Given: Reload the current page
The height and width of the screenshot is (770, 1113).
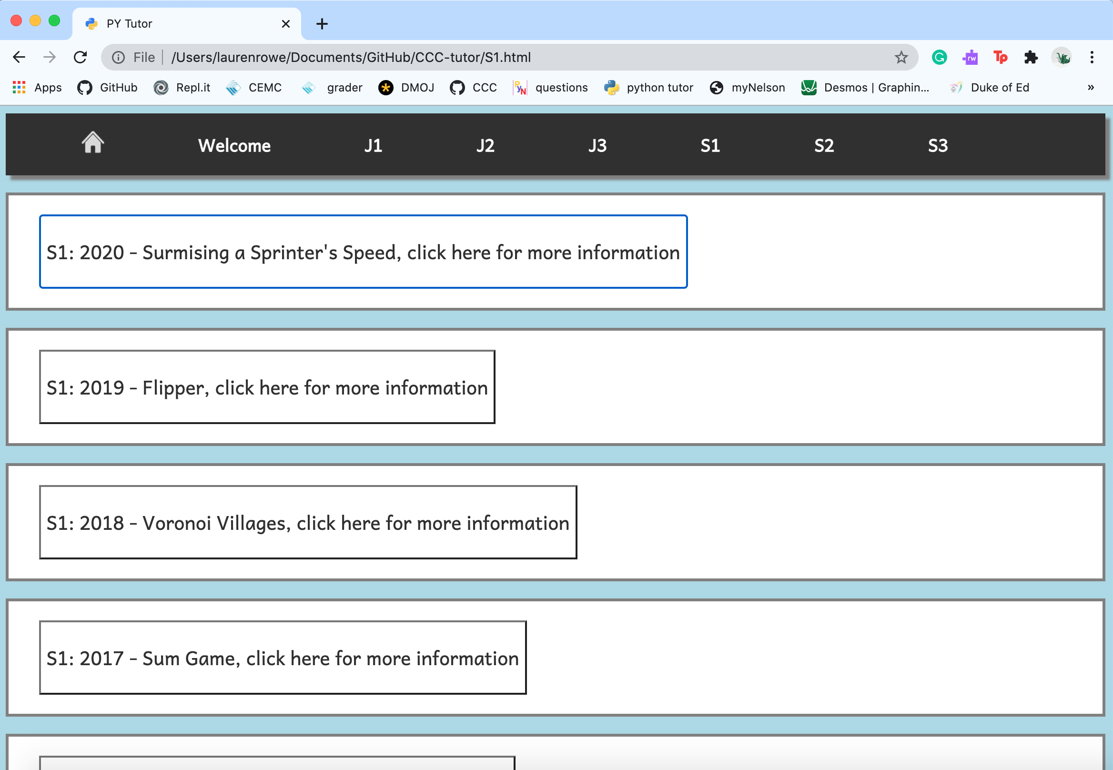Looking at the screenshot, I should point(80,57).
